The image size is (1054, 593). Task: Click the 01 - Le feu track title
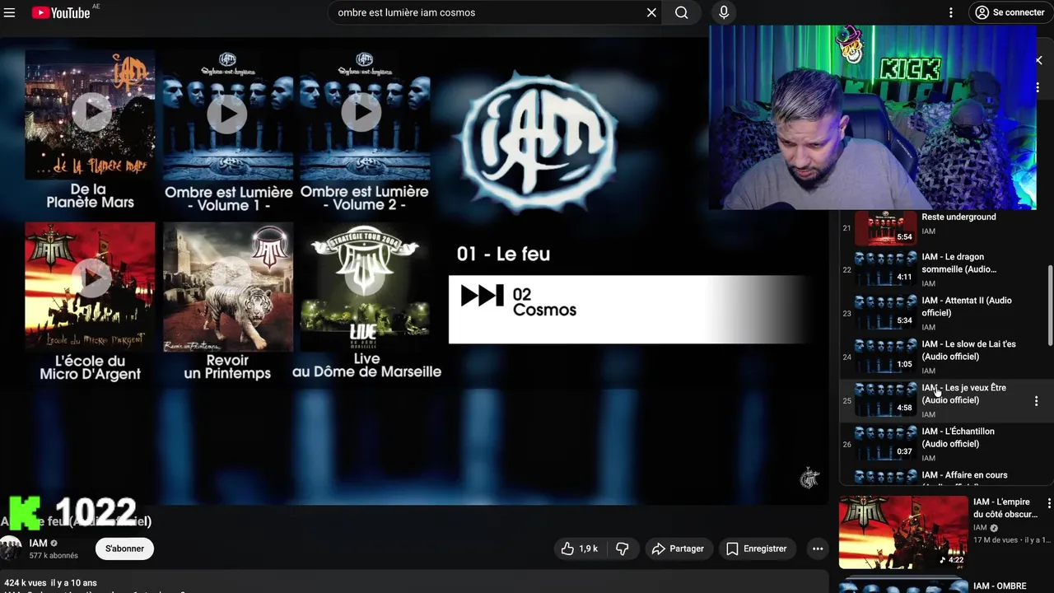click(x=503, y=254)
